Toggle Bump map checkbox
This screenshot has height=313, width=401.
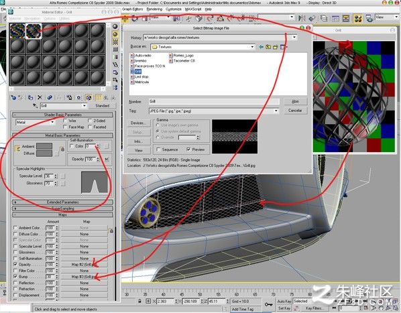(x=15, y=277)
